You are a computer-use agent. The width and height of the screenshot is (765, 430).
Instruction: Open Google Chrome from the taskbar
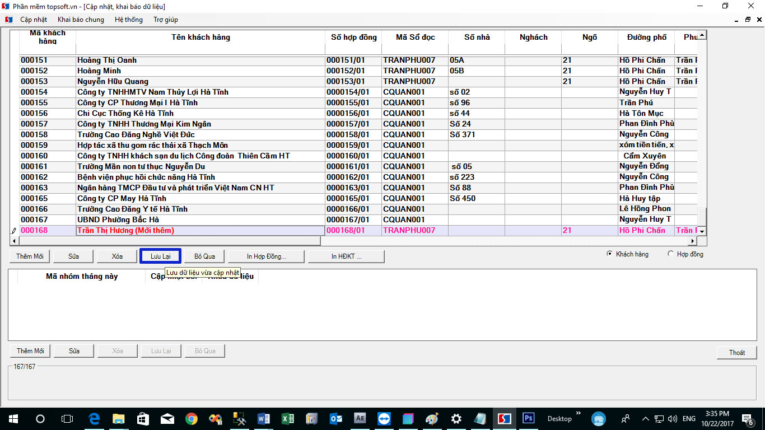[x=192, y=419]
